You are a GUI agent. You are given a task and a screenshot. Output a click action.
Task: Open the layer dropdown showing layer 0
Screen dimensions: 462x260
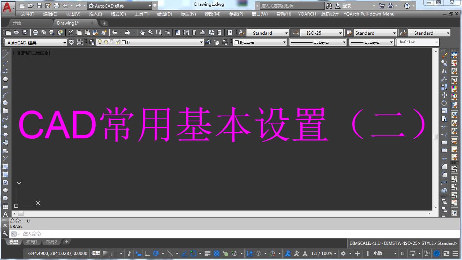201,42
